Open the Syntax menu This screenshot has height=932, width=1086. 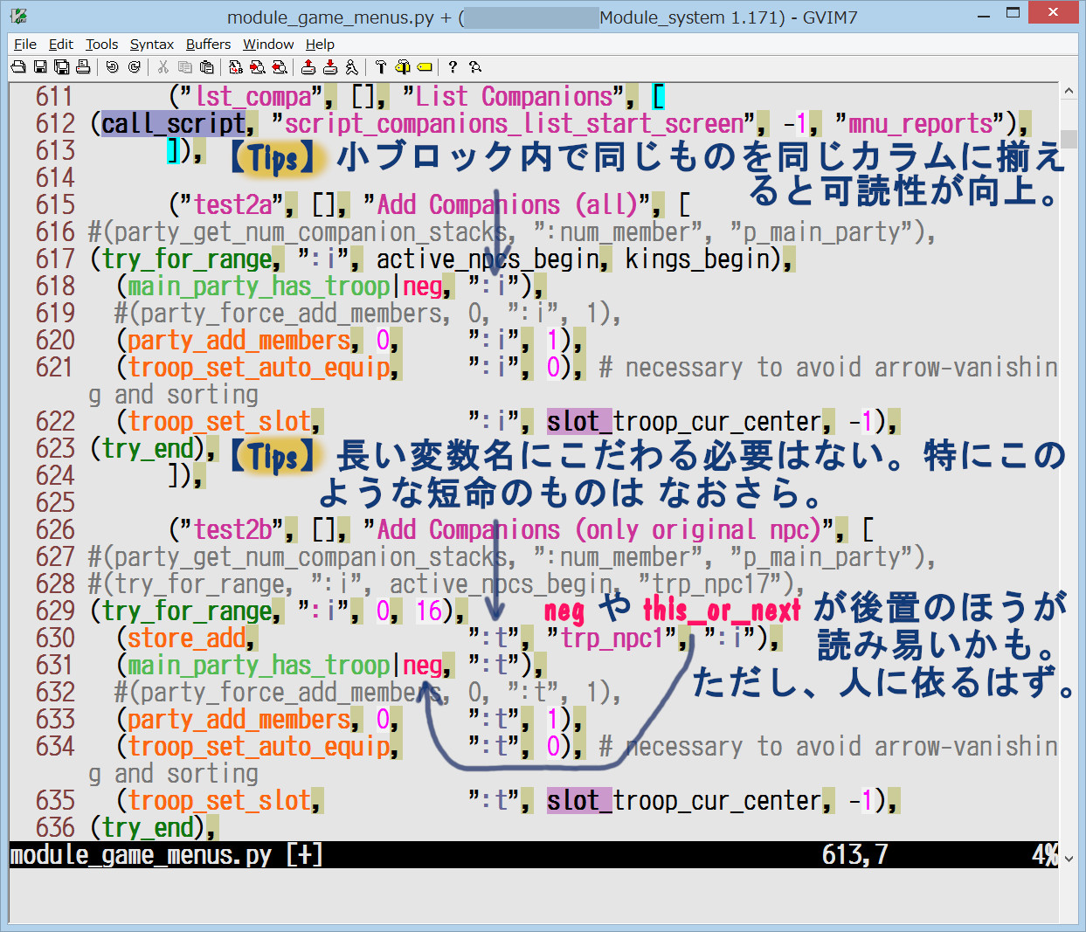tap(151, 44)
